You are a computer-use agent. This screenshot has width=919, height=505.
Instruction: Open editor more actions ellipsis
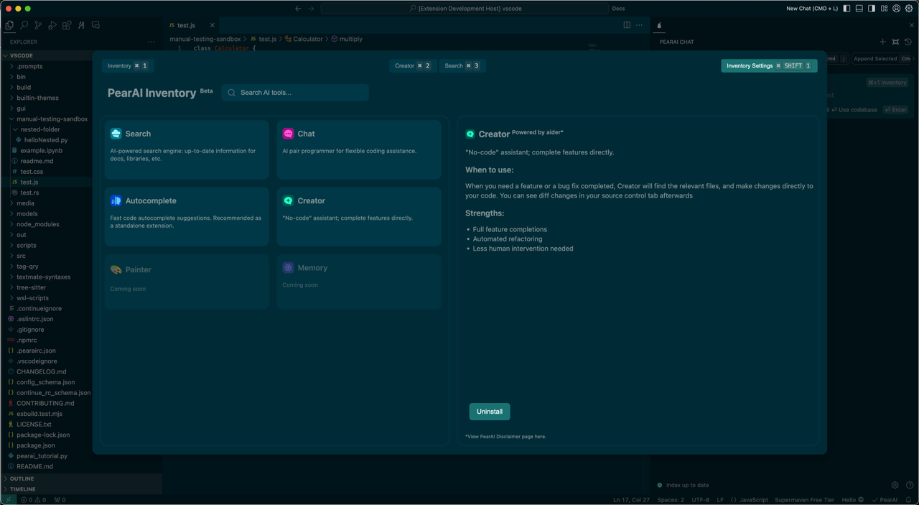click(639, 25)
